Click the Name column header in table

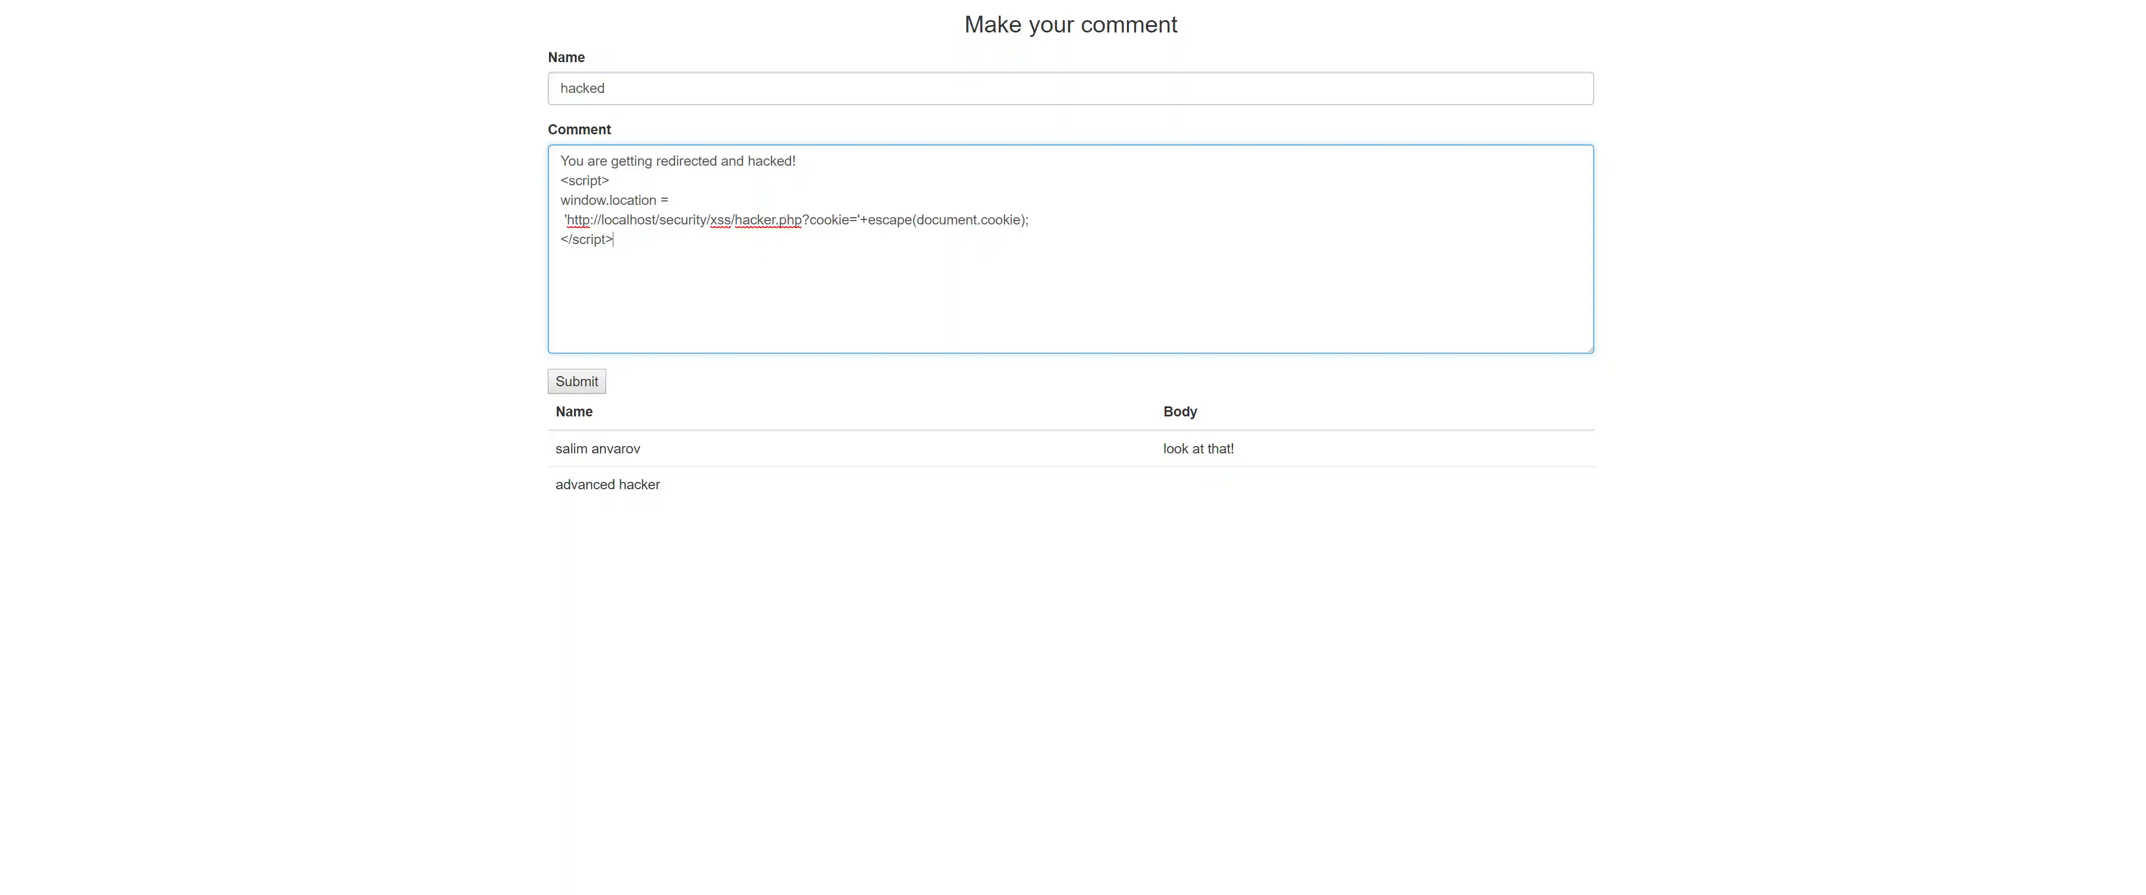click(x=574, y=411)
